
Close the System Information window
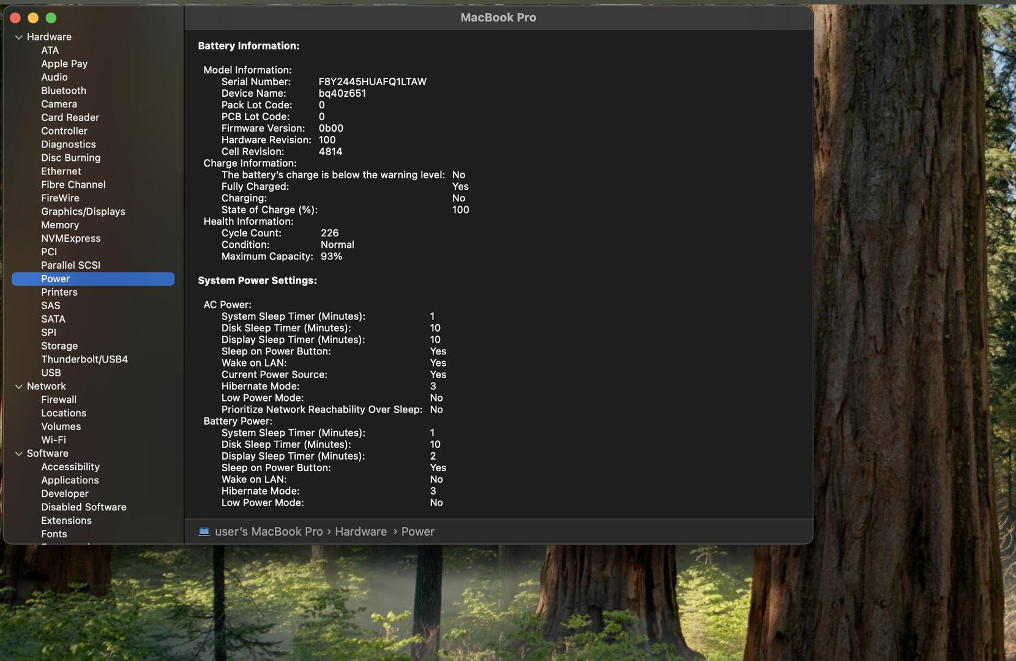click(x=16, y=18)
